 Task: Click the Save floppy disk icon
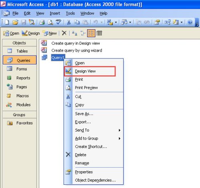[24, 22]
